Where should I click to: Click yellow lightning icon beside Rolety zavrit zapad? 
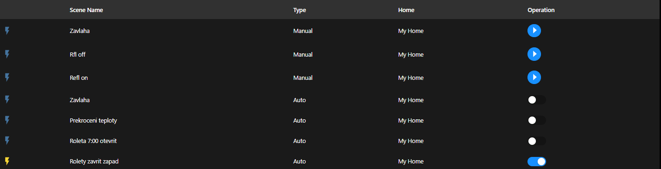[x=7, y=161]
